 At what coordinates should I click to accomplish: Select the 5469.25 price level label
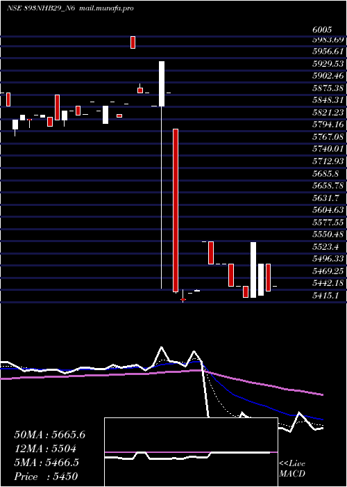(x=328, y=271)
